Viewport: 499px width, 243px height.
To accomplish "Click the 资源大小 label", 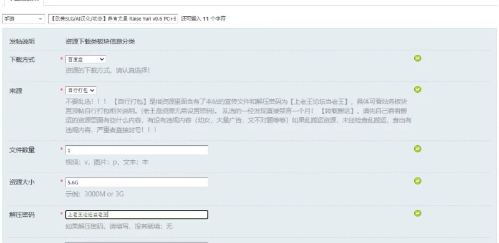I will coord(22,183).
